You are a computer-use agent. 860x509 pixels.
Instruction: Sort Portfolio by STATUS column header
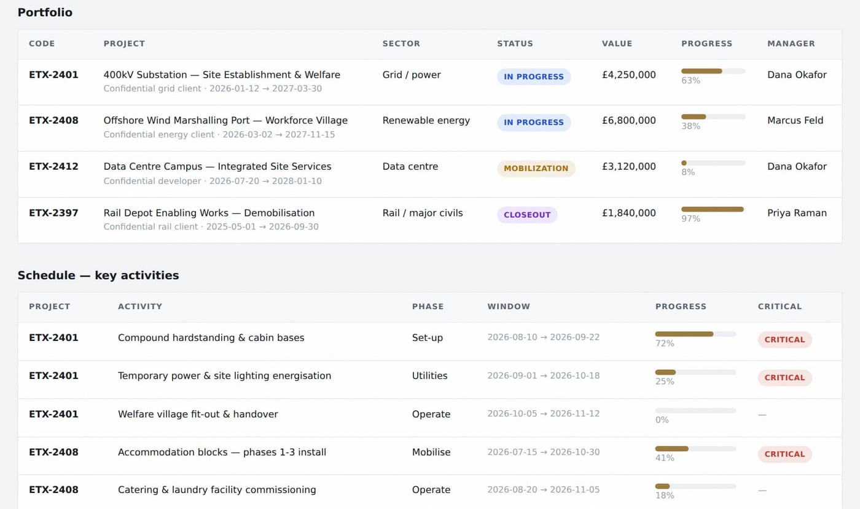coord(515,44)
